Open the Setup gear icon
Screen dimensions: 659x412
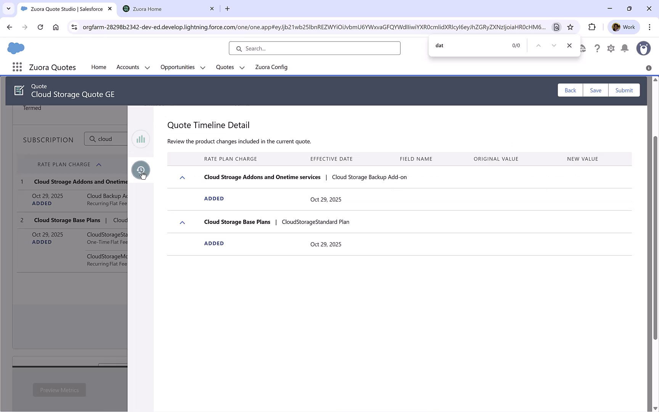coord(611,48)
